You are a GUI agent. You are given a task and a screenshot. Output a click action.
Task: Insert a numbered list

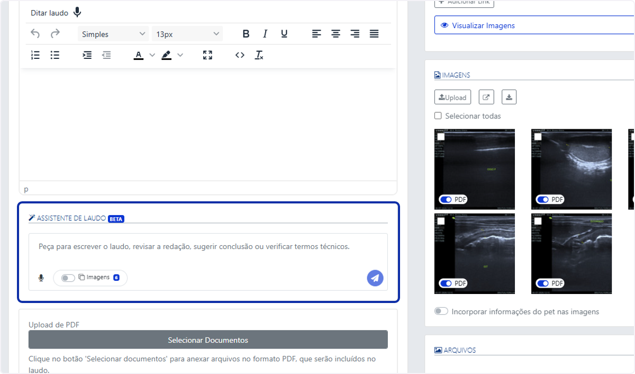pos(35,55)
